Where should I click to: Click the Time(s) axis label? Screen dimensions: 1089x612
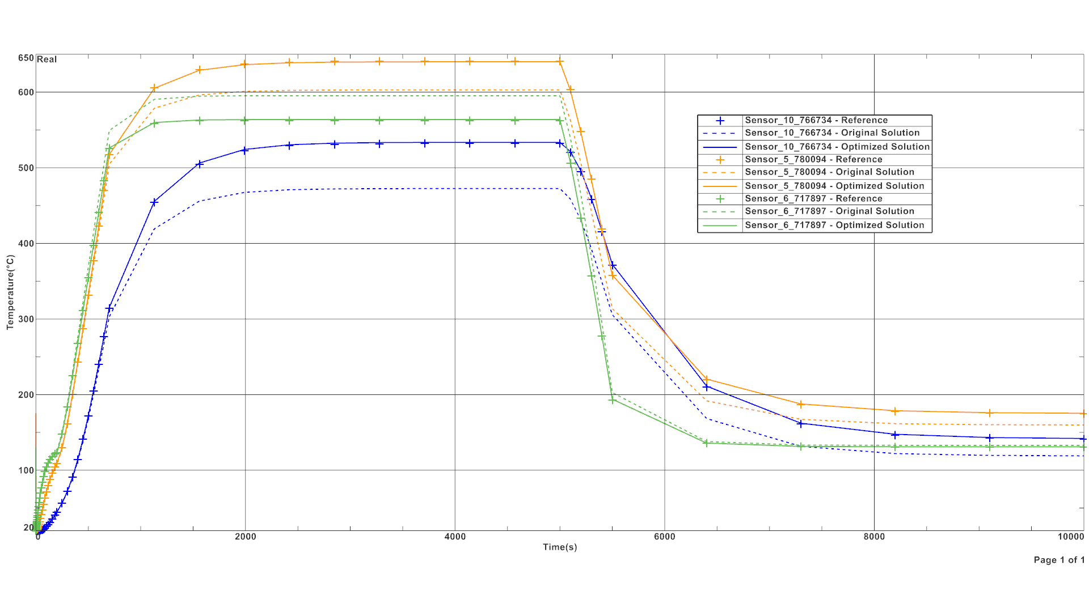pos(559,547)
